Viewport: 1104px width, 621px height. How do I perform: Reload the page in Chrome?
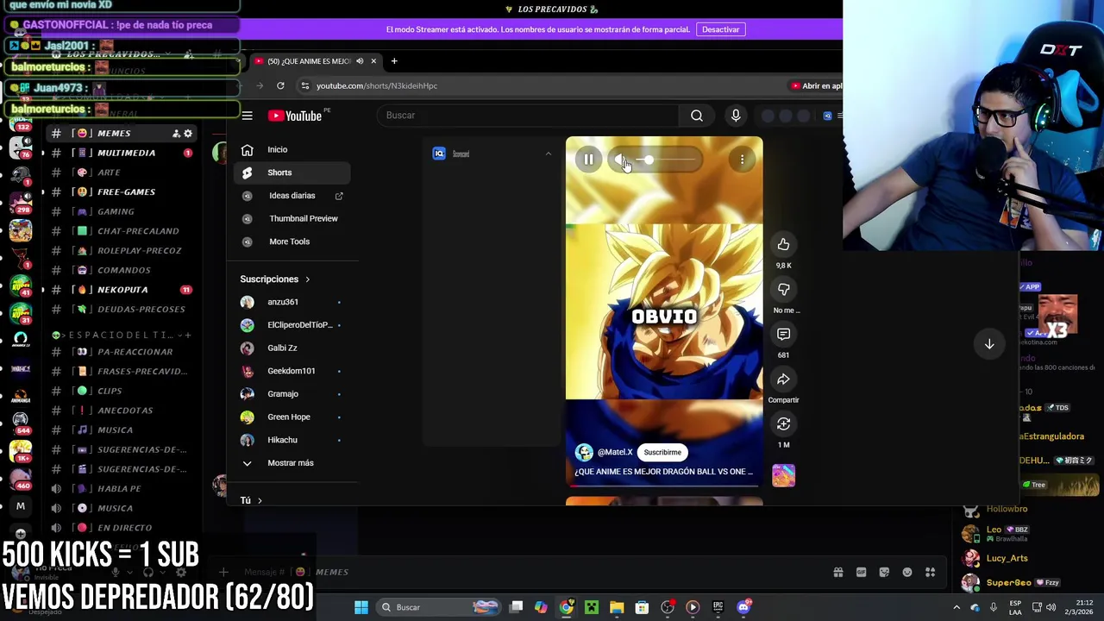coord(280,85)
